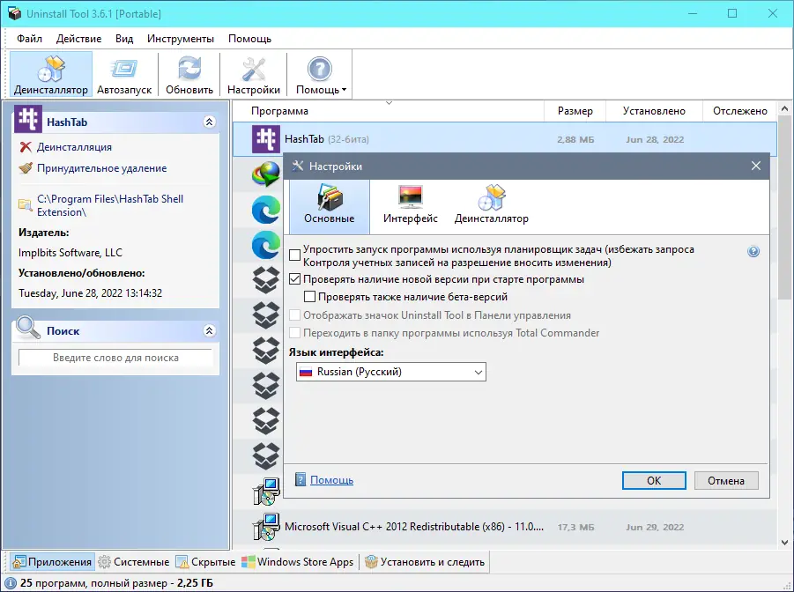Sort by the Размер column header
The height and width of the screenshot is (592, 794).
coord(575,111)
